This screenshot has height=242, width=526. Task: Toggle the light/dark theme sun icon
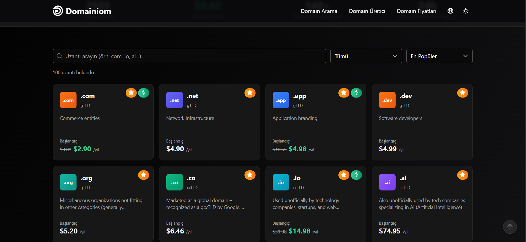click(465, 11)
